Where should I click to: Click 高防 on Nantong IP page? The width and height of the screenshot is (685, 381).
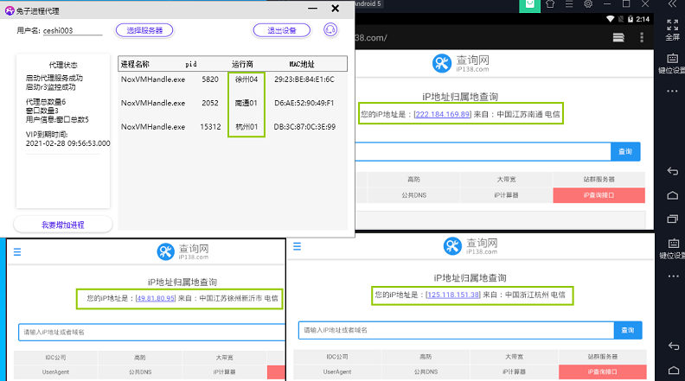[413, 180]
